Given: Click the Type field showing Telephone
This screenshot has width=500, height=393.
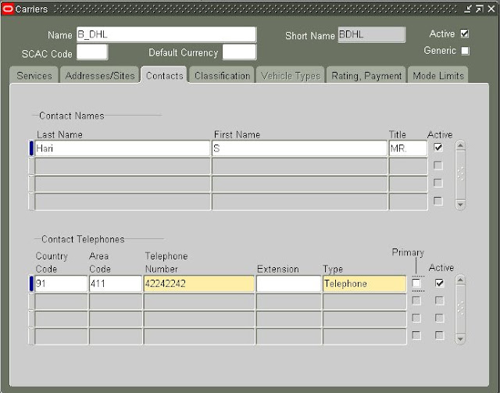Looking at the screenshot, I should point(365,284).
